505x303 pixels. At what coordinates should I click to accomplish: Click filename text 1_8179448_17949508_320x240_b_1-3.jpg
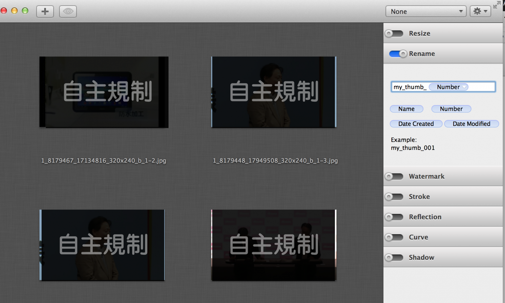pyautogui.click(x=275, y=161)
